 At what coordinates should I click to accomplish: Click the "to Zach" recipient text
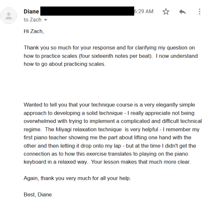[x=32, y=20]
